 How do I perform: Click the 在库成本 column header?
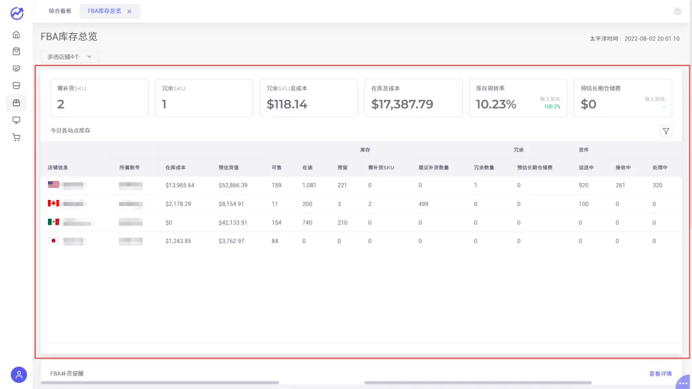(x=175, y=167)
